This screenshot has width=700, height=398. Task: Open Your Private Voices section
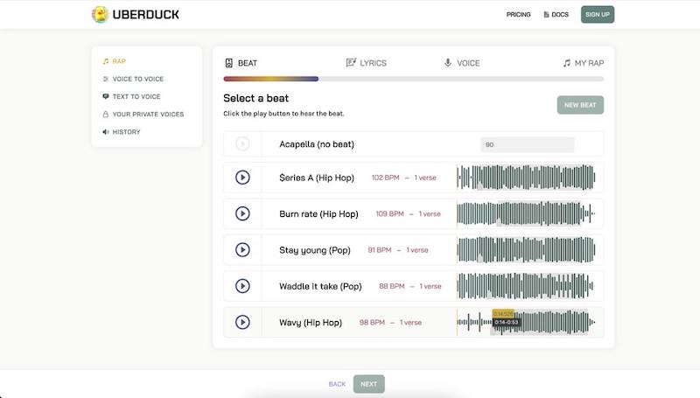pyautogui.click(x=147, y=115)
